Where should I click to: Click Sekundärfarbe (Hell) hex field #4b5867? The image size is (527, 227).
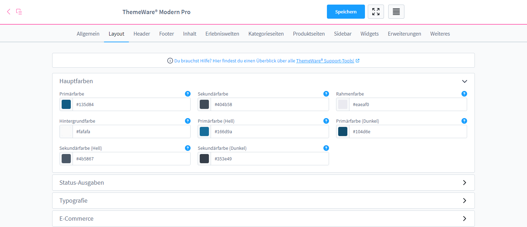pos(131,159)
